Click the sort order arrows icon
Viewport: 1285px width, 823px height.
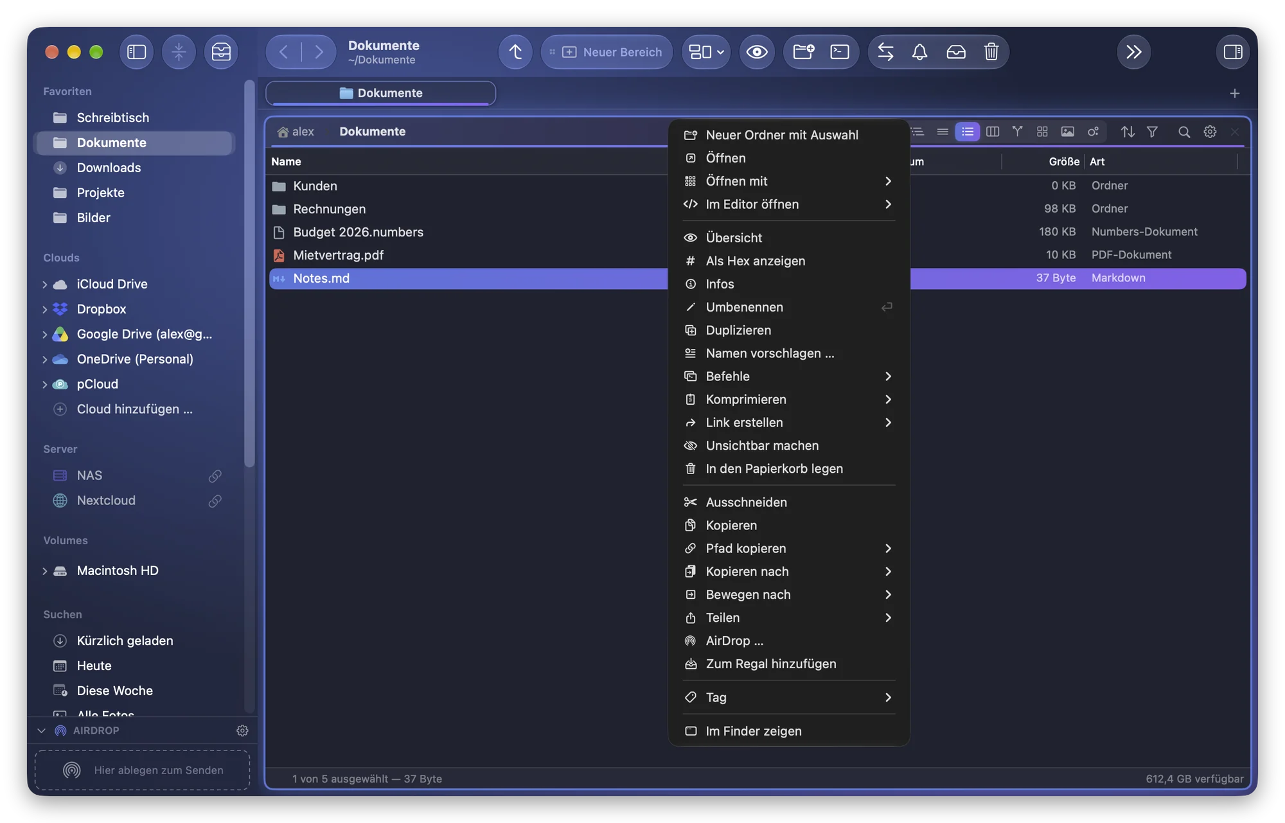(1127, 132)
